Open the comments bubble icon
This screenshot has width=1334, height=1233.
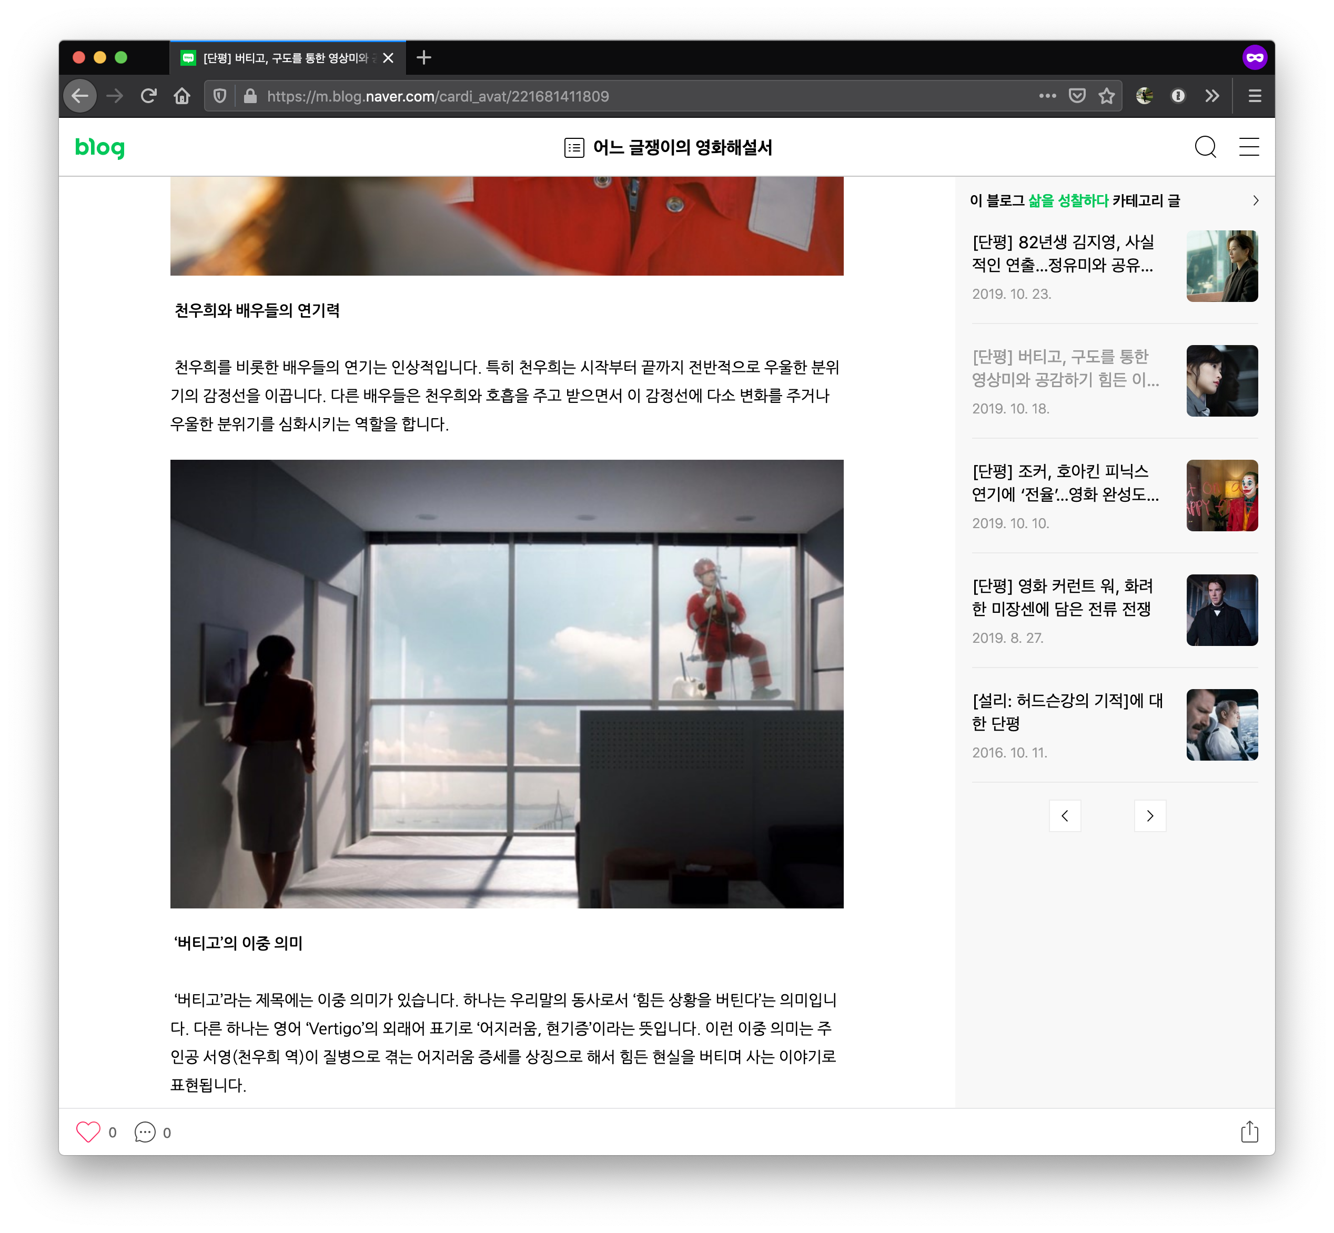pos(145,1132)
